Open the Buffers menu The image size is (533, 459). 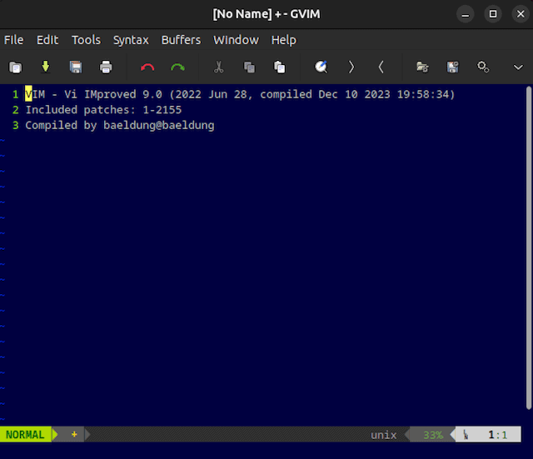pyautogui.click(x=181, y=40)
